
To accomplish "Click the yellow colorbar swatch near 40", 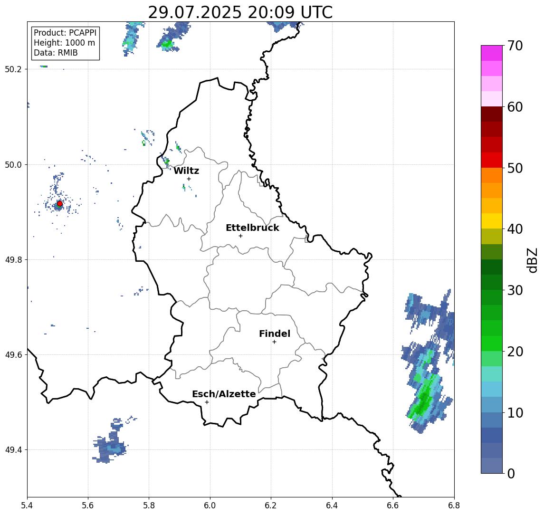I will 492,221.
